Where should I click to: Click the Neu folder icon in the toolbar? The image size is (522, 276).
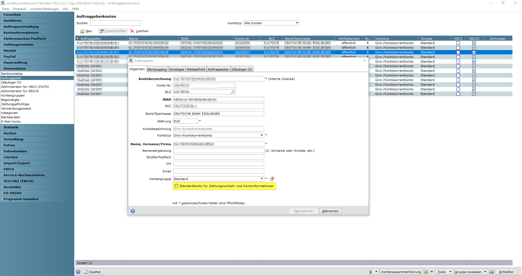coord(82,31)
